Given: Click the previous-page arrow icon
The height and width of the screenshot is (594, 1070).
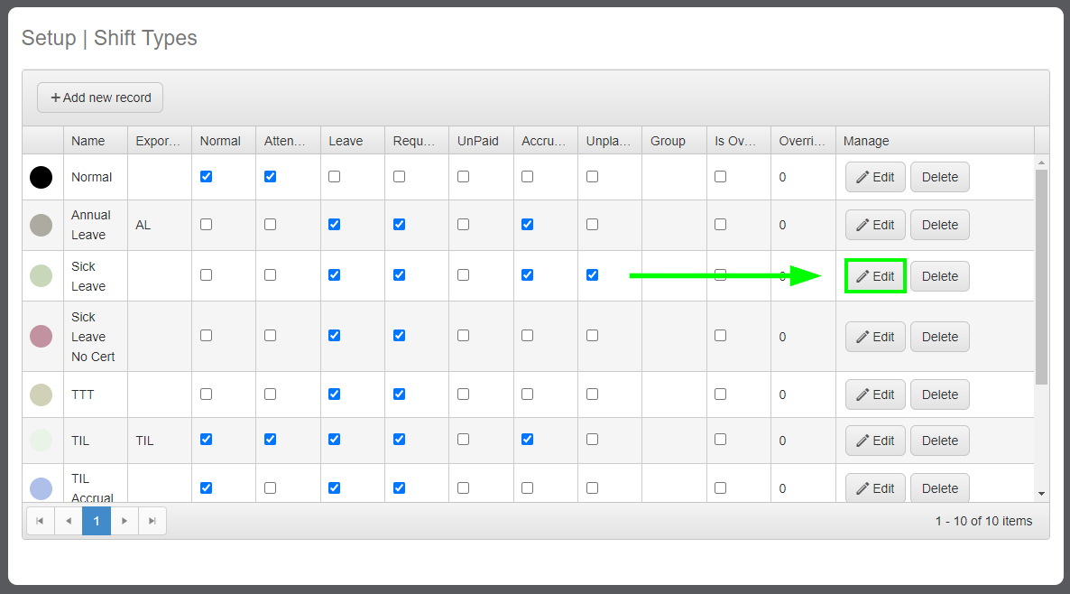Looking at the screenshot, I should [x=68, y=521].
